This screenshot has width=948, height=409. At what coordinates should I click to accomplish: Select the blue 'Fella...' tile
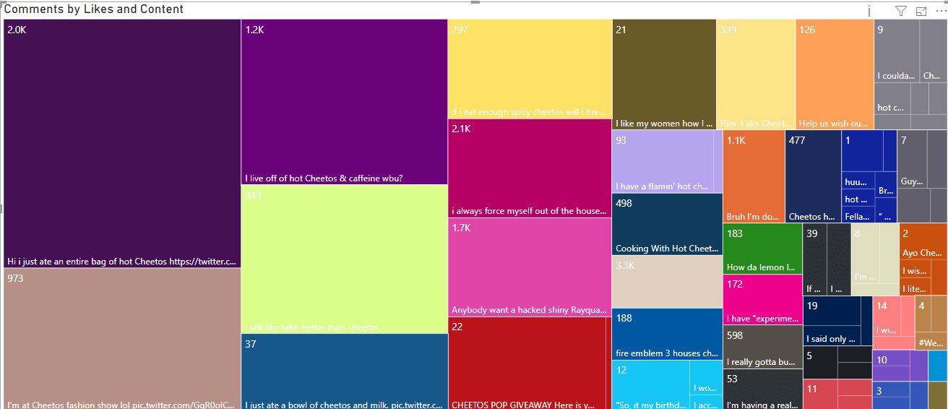point(858,215)
